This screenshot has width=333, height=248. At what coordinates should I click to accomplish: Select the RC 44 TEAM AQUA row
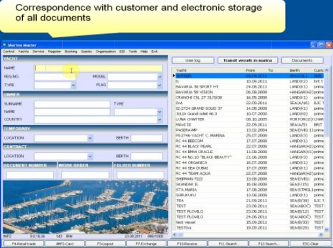click(249, 173)
